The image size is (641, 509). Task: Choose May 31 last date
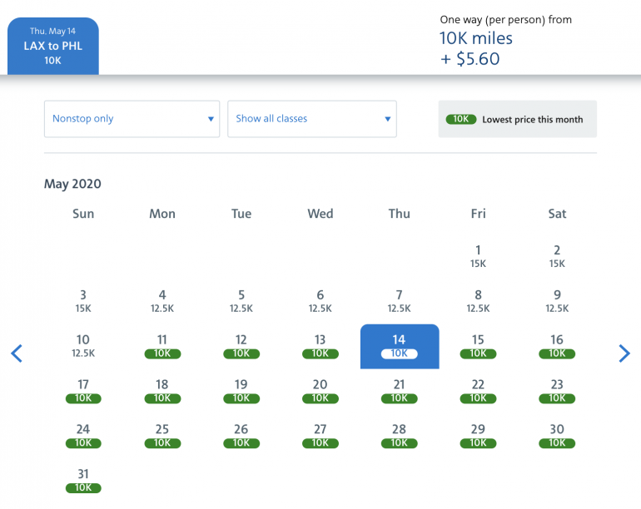coord(83,481)
